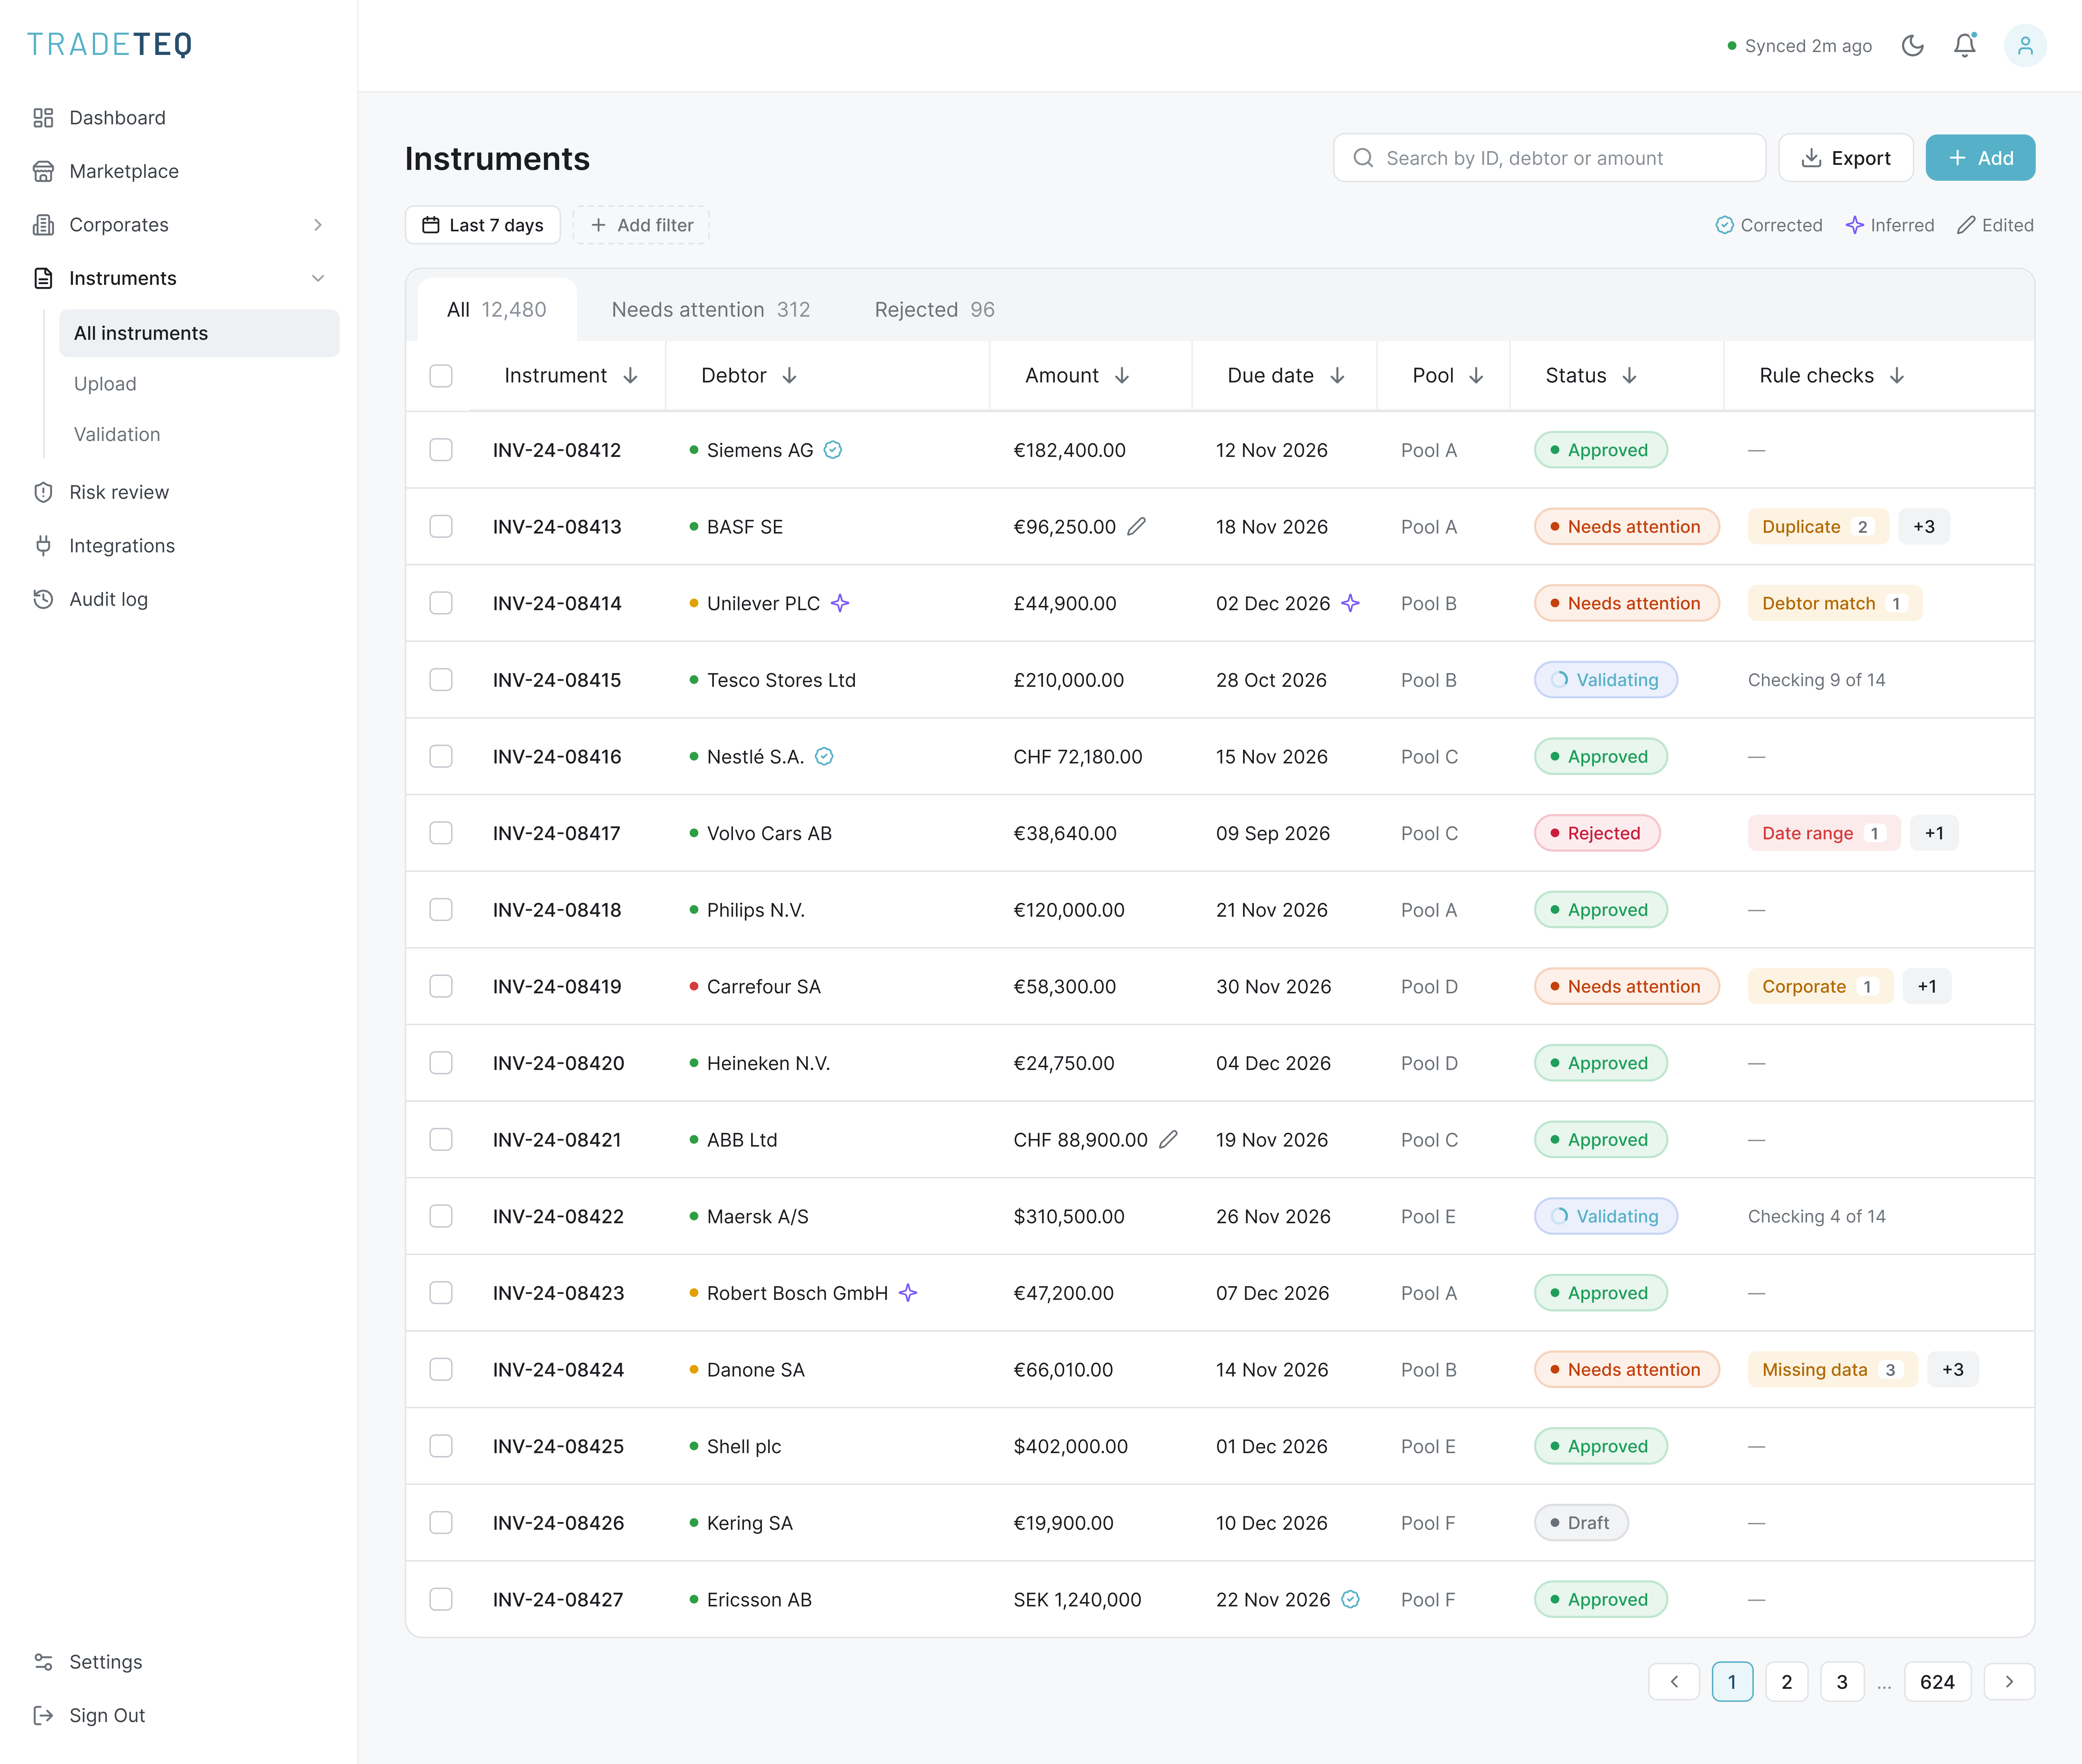Click the search magnifier icon

click(x=1363, y=158)
